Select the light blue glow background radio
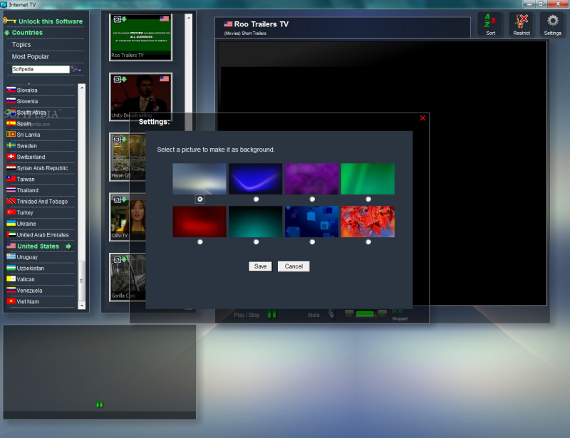Image resolution: width=570 pixels, height=438 pixels. click(x=200, y=199)
